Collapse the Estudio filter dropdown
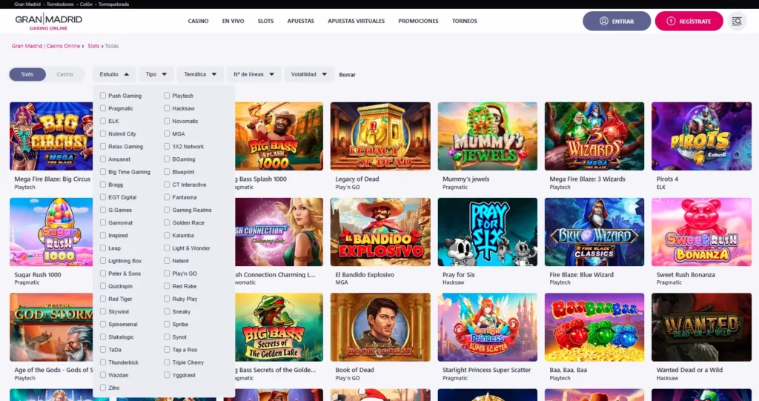The image size is (759, 401). click(x=114, y=74)
